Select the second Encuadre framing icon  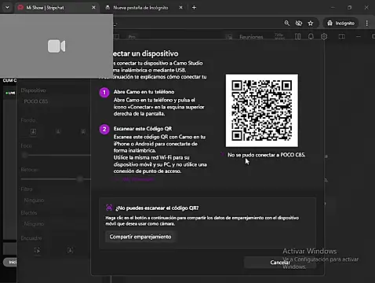pos(70,251)
